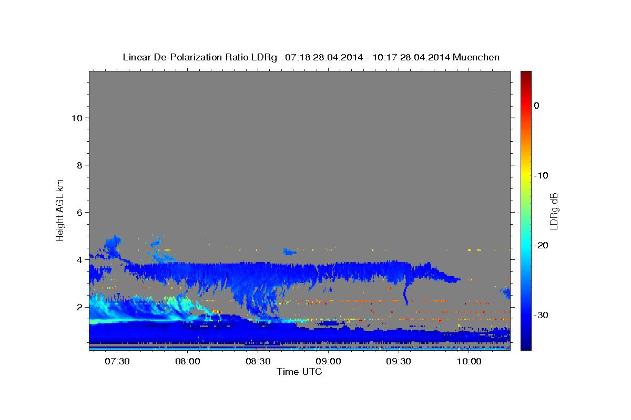The height and width of the screenshot is (420, 631).
Task: Click the height tick label 6
Action: pos(78,213)
